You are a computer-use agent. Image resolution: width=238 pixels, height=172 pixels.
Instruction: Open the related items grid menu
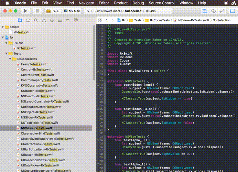pyautogui.click(x=100, y=20)
